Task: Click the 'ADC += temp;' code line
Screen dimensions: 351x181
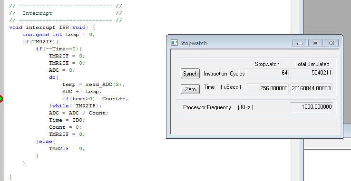Action: (x=82, y=92)
